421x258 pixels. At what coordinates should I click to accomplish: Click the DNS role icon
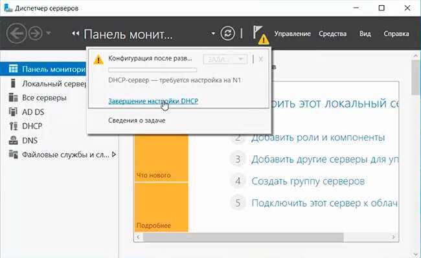pyautogui.click(x=13, y=140)
